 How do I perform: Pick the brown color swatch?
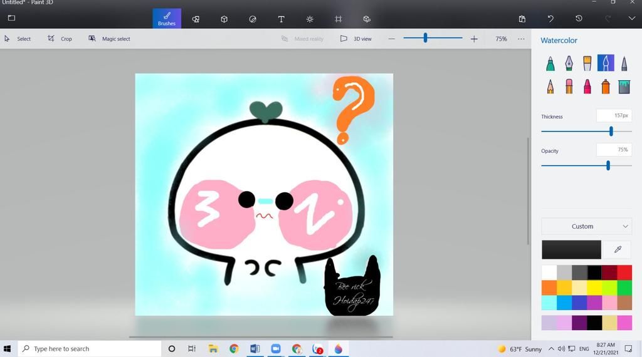[624, 303]
